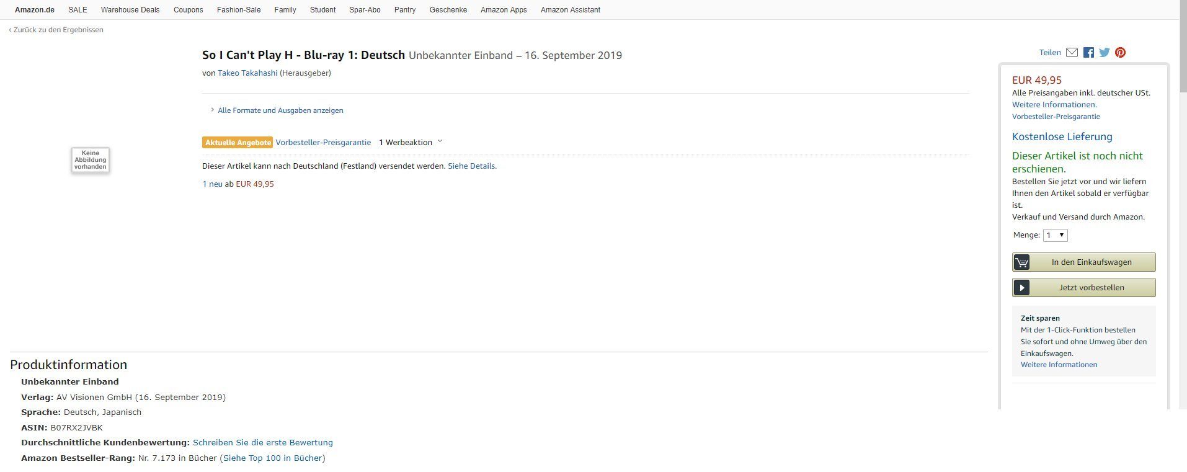1187x472 pixels.
Task: Go to Spar-Abo in the navigation
Action: point(365,10)
